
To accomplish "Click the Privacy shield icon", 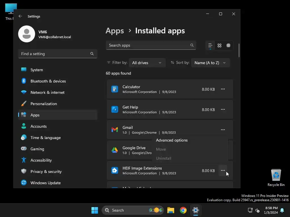I will pyautogui.click(x=24, y=171).
